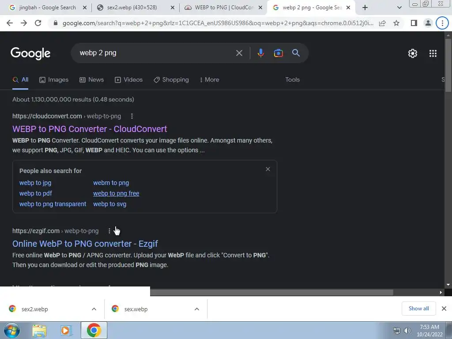Open a new tab with the plus button
Image resolution: width=452 pixels, height=339 pixels.
(365, 8)
